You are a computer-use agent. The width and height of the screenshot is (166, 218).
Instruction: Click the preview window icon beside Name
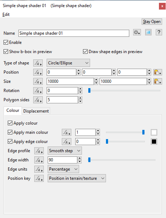[x=148, y=33]
